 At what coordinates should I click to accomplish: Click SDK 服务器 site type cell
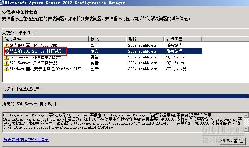(x=176, y=69)
